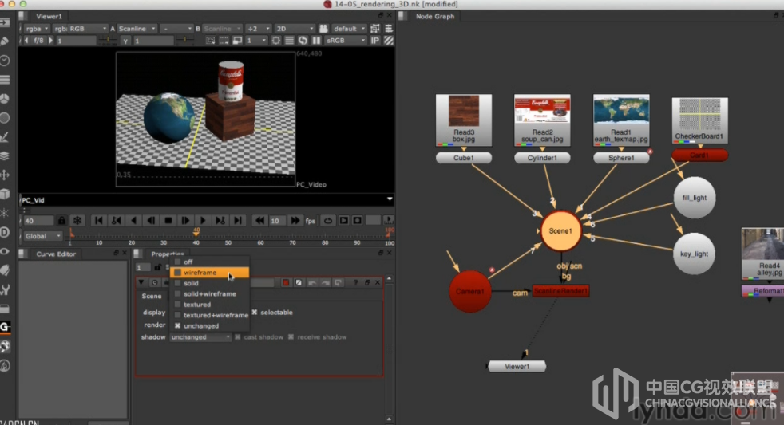
Task: Open the shadow unchanged dropdown
Action: (200, 337)
